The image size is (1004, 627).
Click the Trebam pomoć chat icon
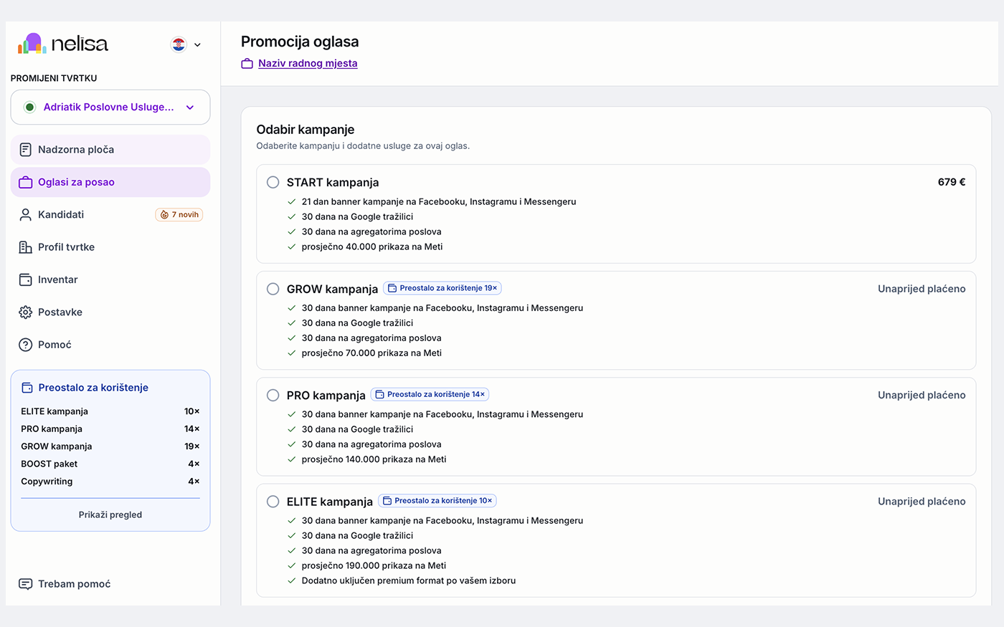[x=25, y=584]
